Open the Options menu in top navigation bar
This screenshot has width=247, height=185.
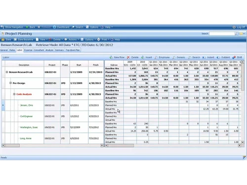tap(92, 27)
